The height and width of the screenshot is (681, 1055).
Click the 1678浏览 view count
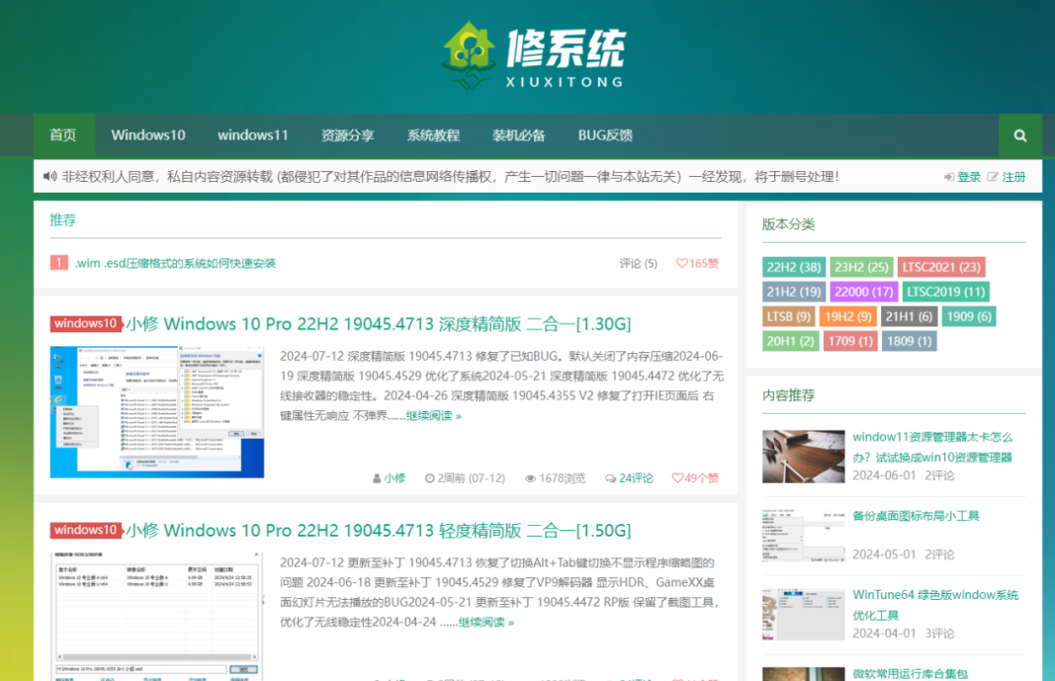click(555, 478)
